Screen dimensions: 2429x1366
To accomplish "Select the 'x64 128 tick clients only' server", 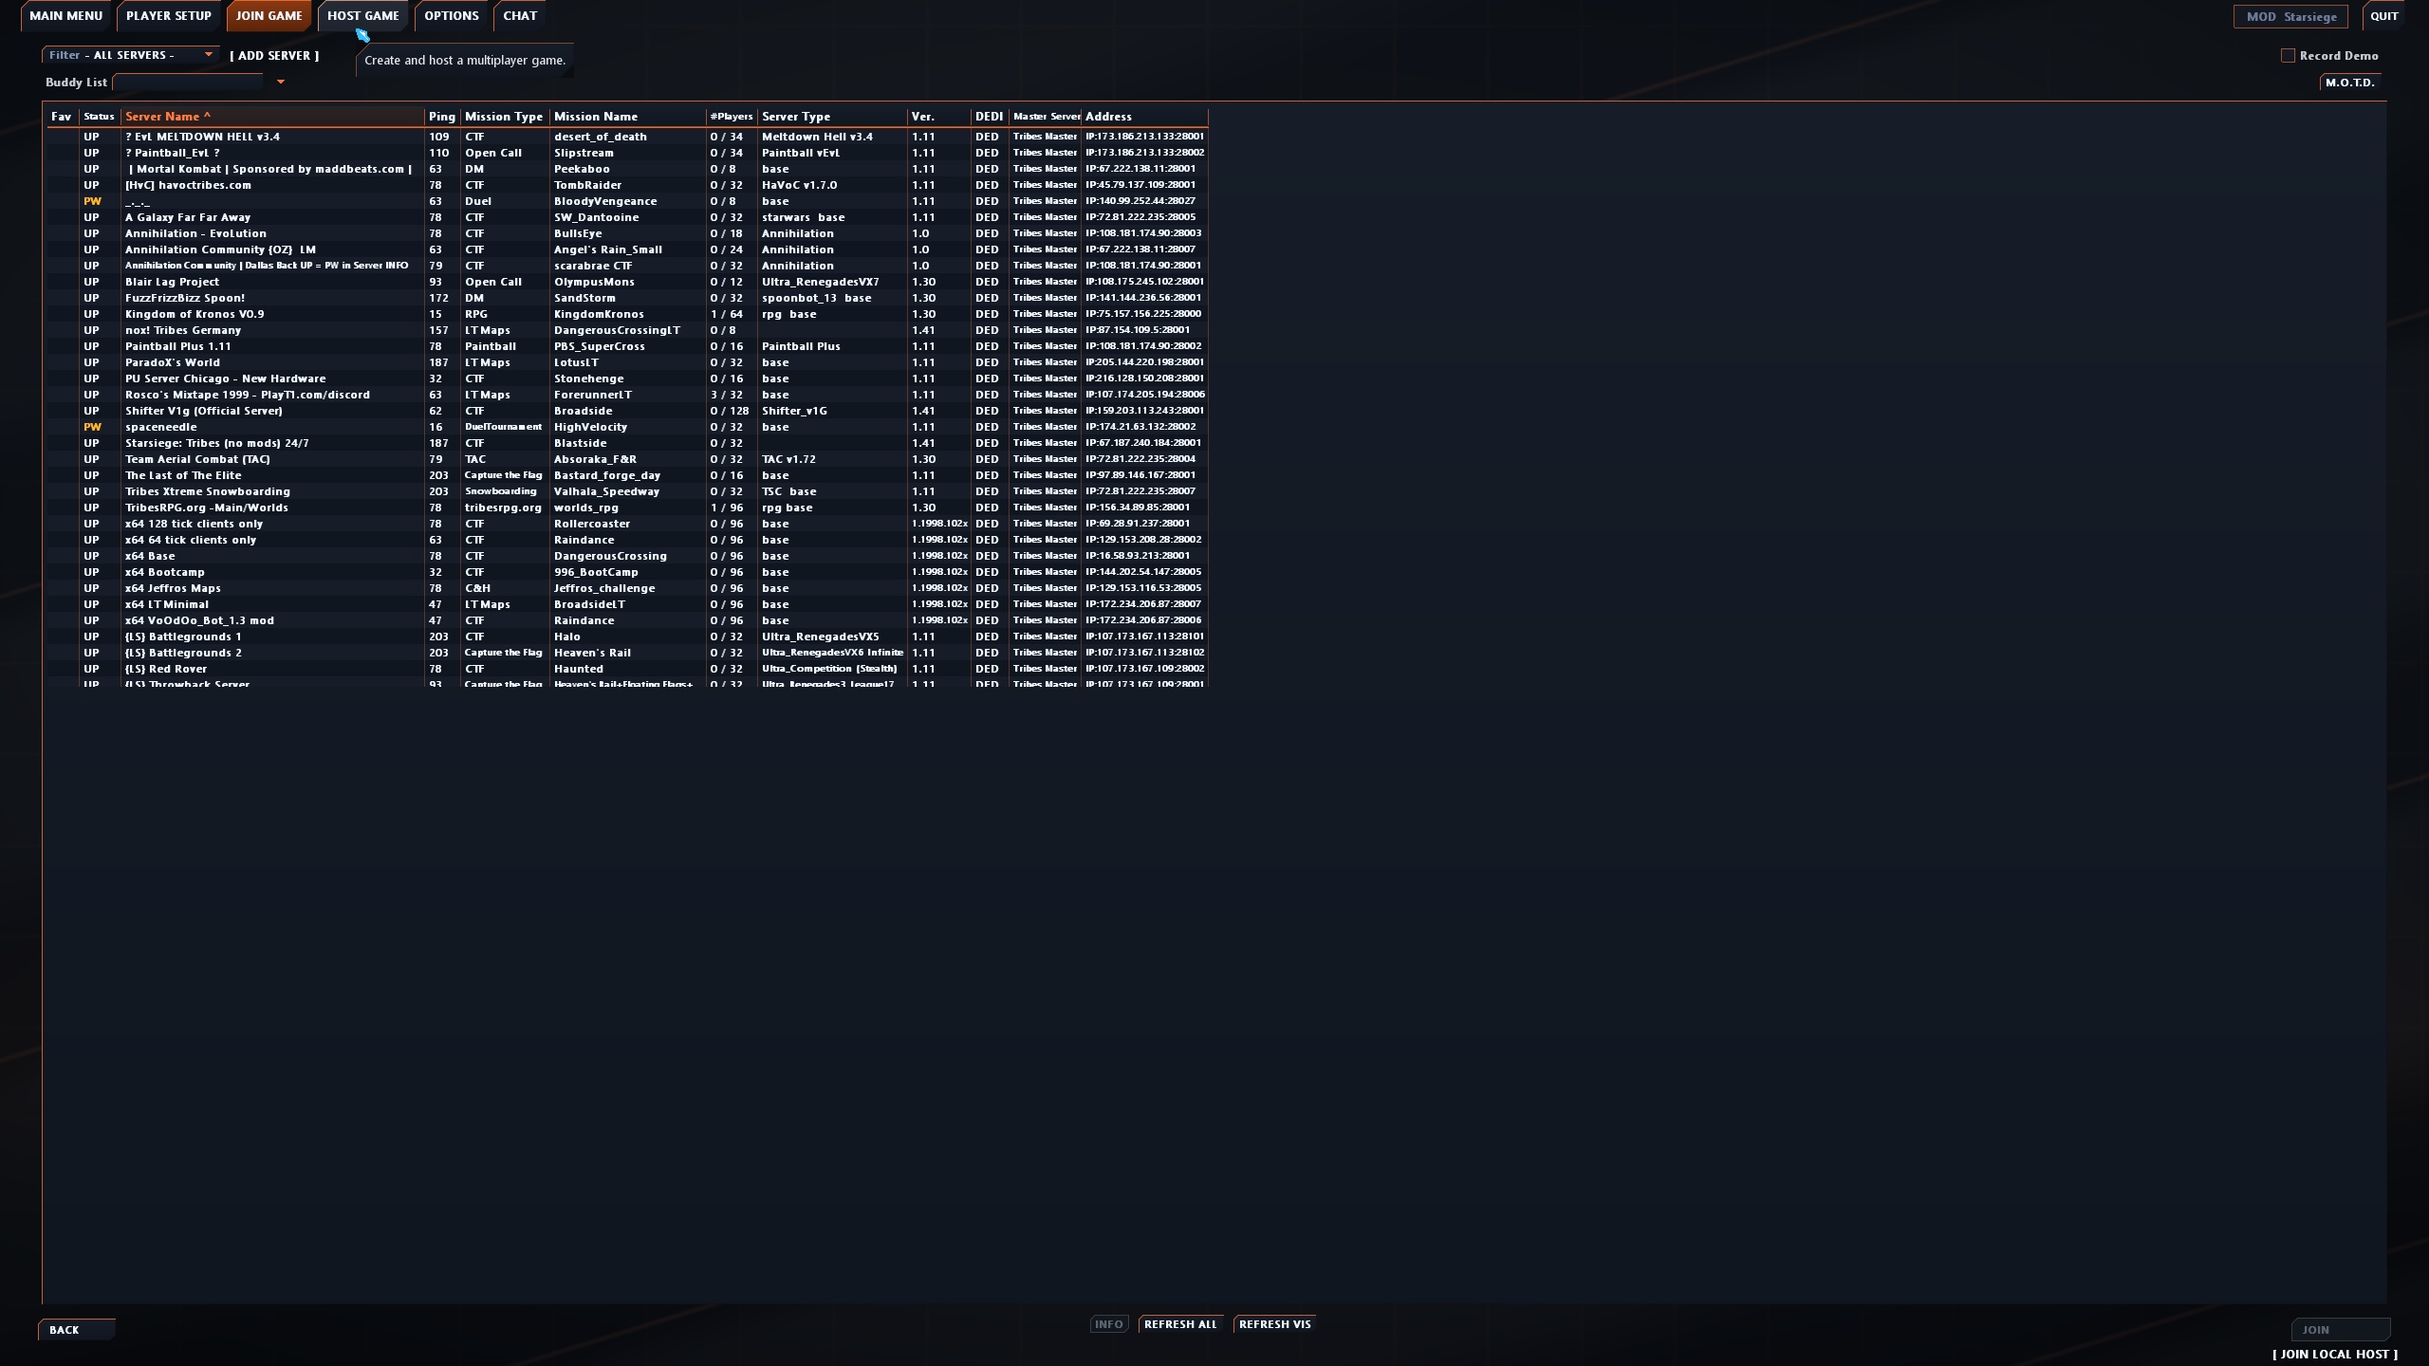I will point(627,524).
